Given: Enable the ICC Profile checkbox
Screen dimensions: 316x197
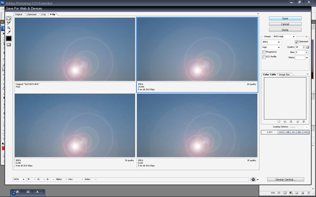Looking at the screenshot, I should (x=264, y=57).
